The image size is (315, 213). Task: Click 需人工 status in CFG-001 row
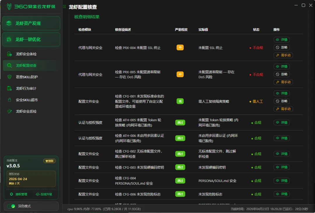coord(256,101)
